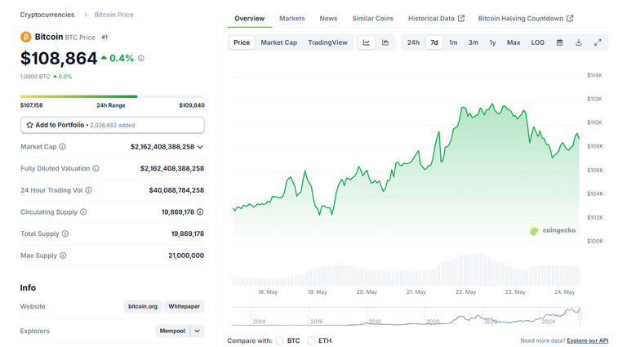Image resolution: width=627 pixels, height=347 pixels.
Task: Set chart range to 7d
Action: pos(434,42)
